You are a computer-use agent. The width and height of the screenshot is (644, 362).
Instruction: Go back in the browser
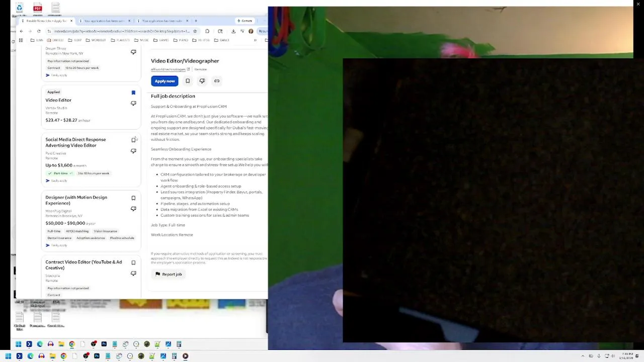click(21, 31)
